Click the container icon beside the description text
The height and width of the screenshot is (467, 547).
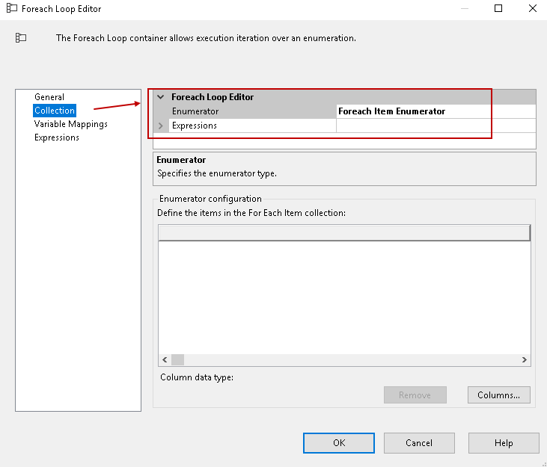(x=21, y=37)
